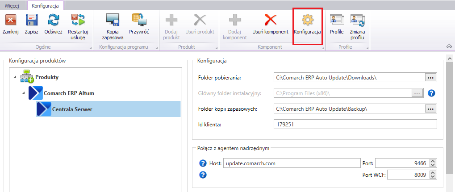455x192 pixels.
Task: Click the Zamknij close icon in ribbon
Action: [x=10, y=20]
